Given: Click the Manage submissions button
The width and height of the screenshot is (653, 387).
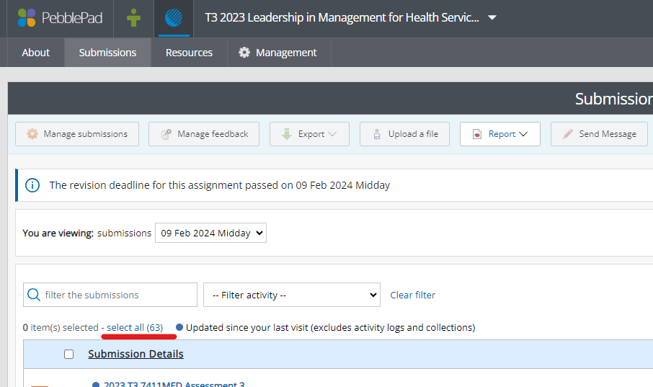Looking at the screenshot, I should (77, 134).
